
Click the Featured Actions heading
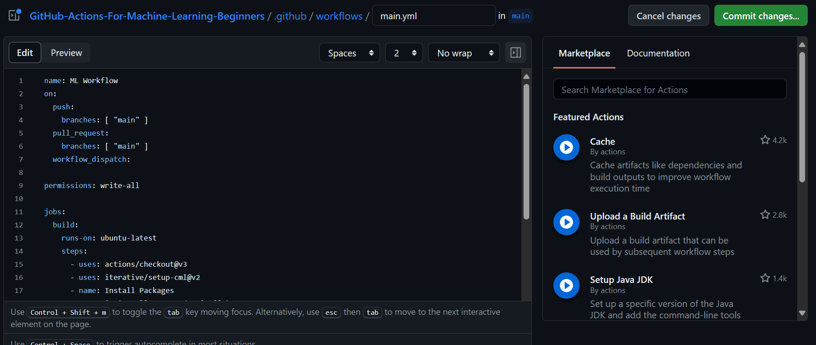coord(588,117)
